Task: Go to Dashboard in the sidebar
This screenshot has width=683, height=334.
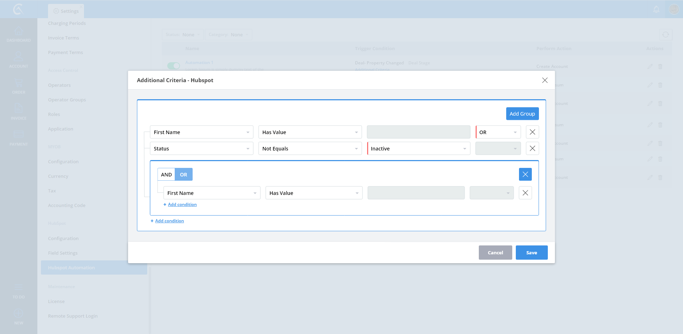Action: [x=18, y=34]
